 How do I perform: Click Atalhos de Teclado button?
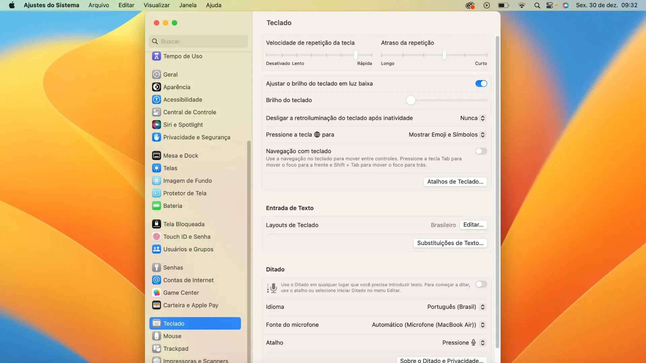point(455,182)
